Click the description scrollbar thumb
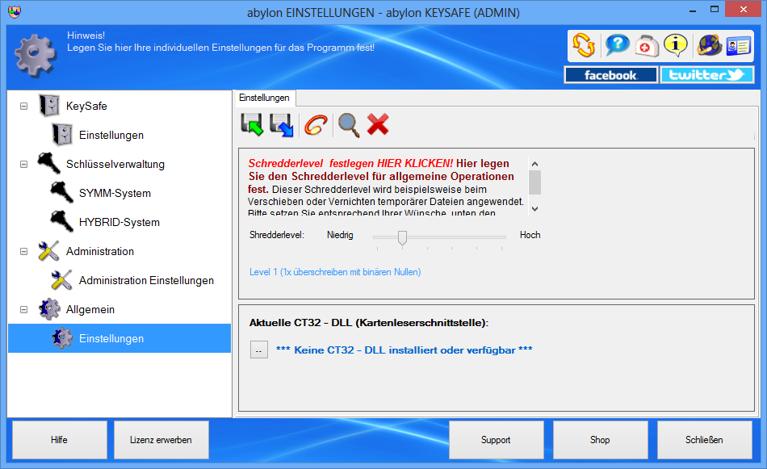This screenshot has height=469, width=767. [x=534, y=182]
